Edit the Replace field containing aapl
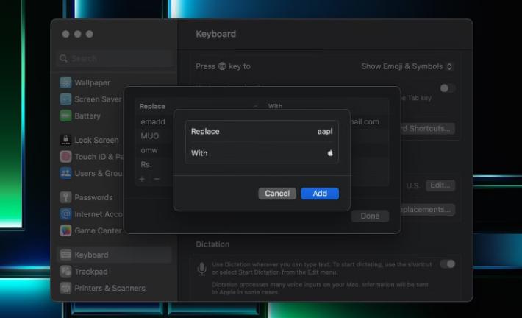The height and width of the screenshot is (318, 522). [x=262, y=131]
